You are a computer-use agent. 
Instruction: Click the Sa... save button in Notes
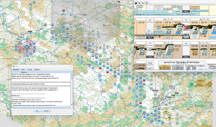(38, 111)
